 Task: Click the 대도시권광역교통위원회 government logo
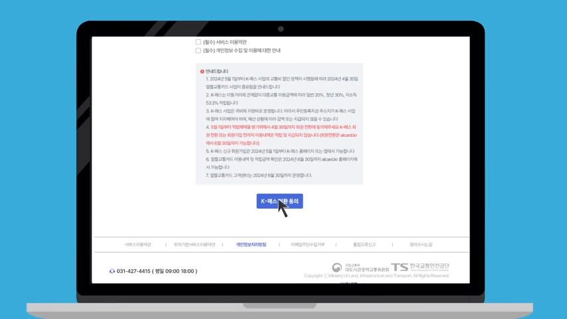361,268
